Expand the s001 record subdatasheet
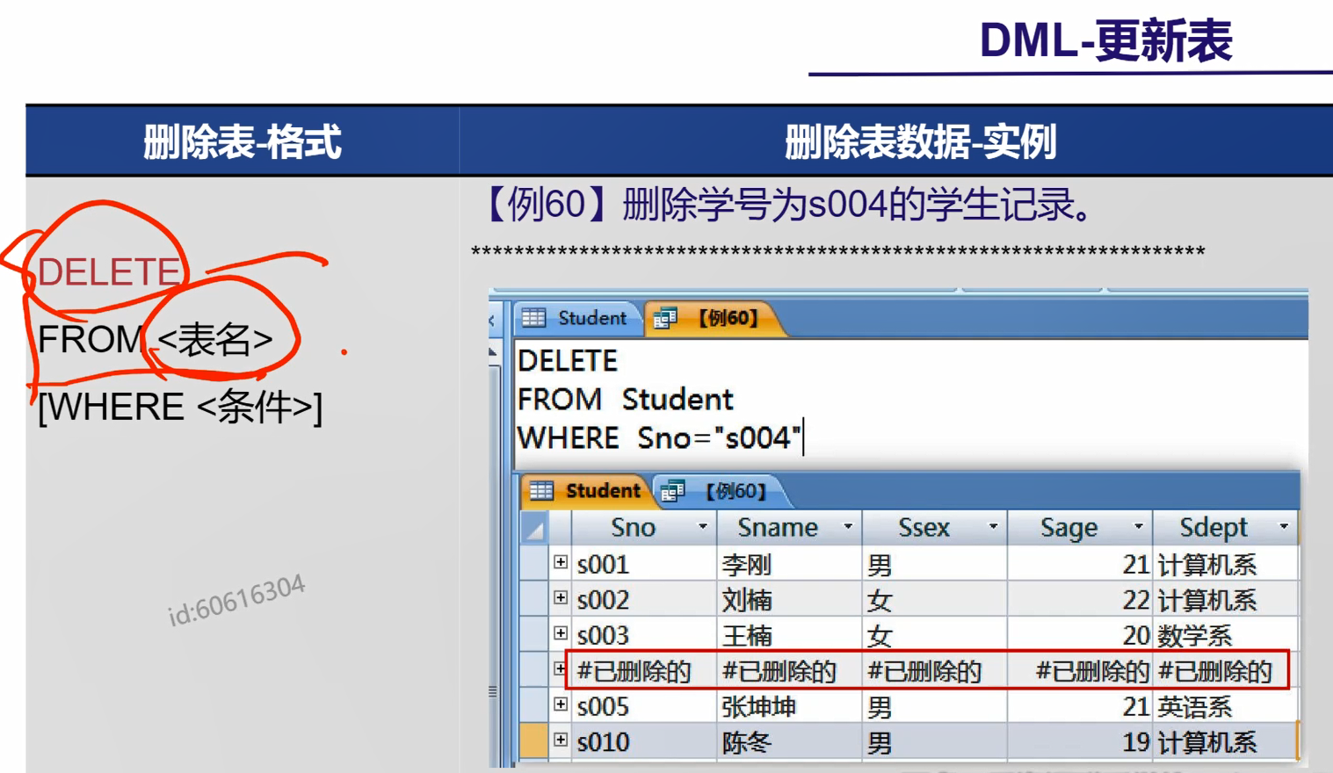Image resolution: width=1333 pixels, height=773 pixels. 561,562
